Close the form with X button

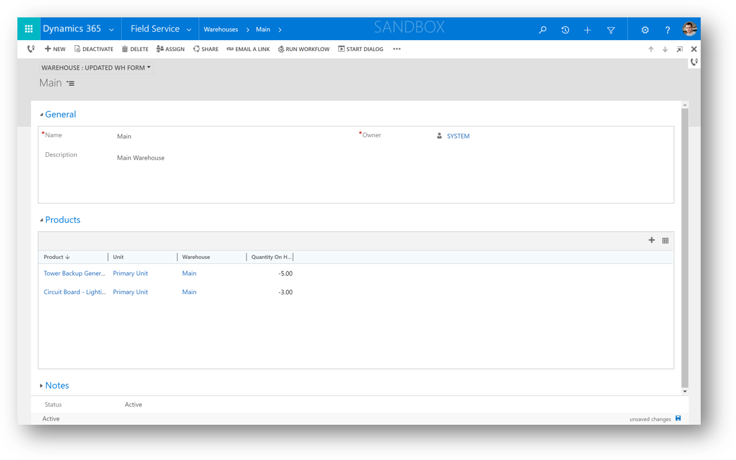tap(694, 49)
